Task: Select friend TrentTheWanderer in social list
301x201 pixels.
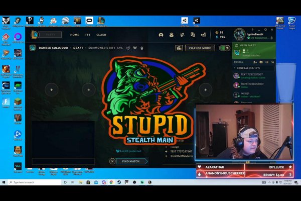Action: point(253,85)
